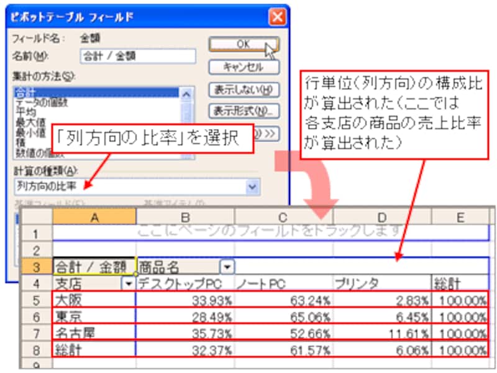497x373 pixels.
Task: Close the ピボットテーブル フィールド dialog
Action: (x=277, y=17)
